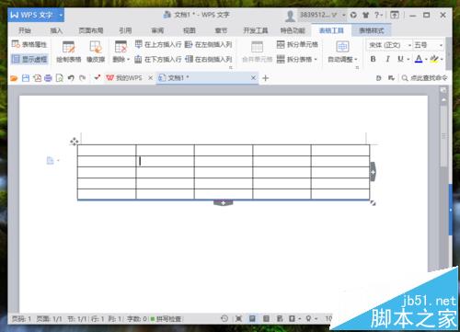Close the 文档1 document tab
The image size is (460, 332).
pyautogui.click(x=253, y=78)
